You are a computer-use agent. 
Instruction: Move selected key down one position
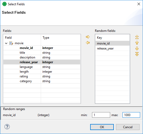pyautogui.click(x=137, y=48)
